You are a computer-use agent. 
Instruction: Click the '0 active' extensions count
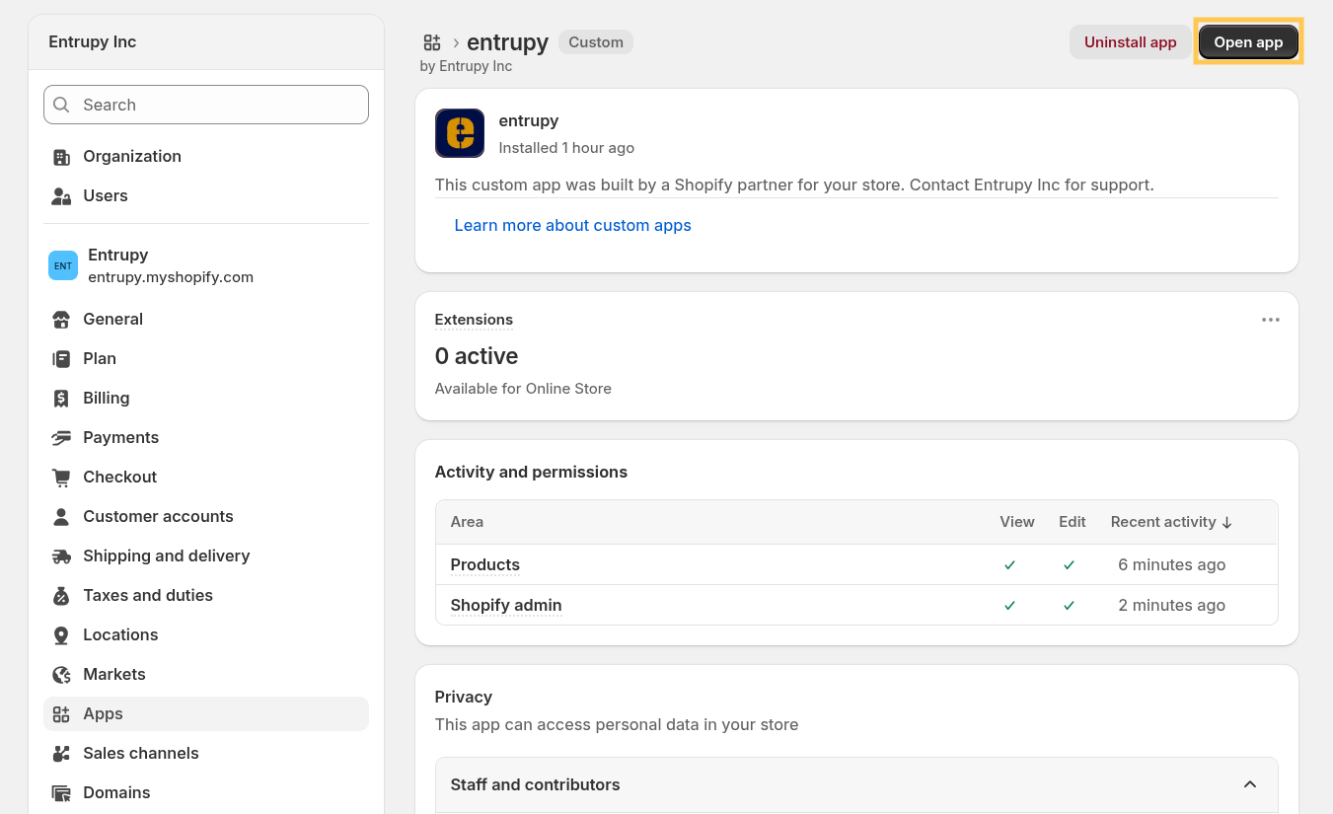(x=477, y=356)
